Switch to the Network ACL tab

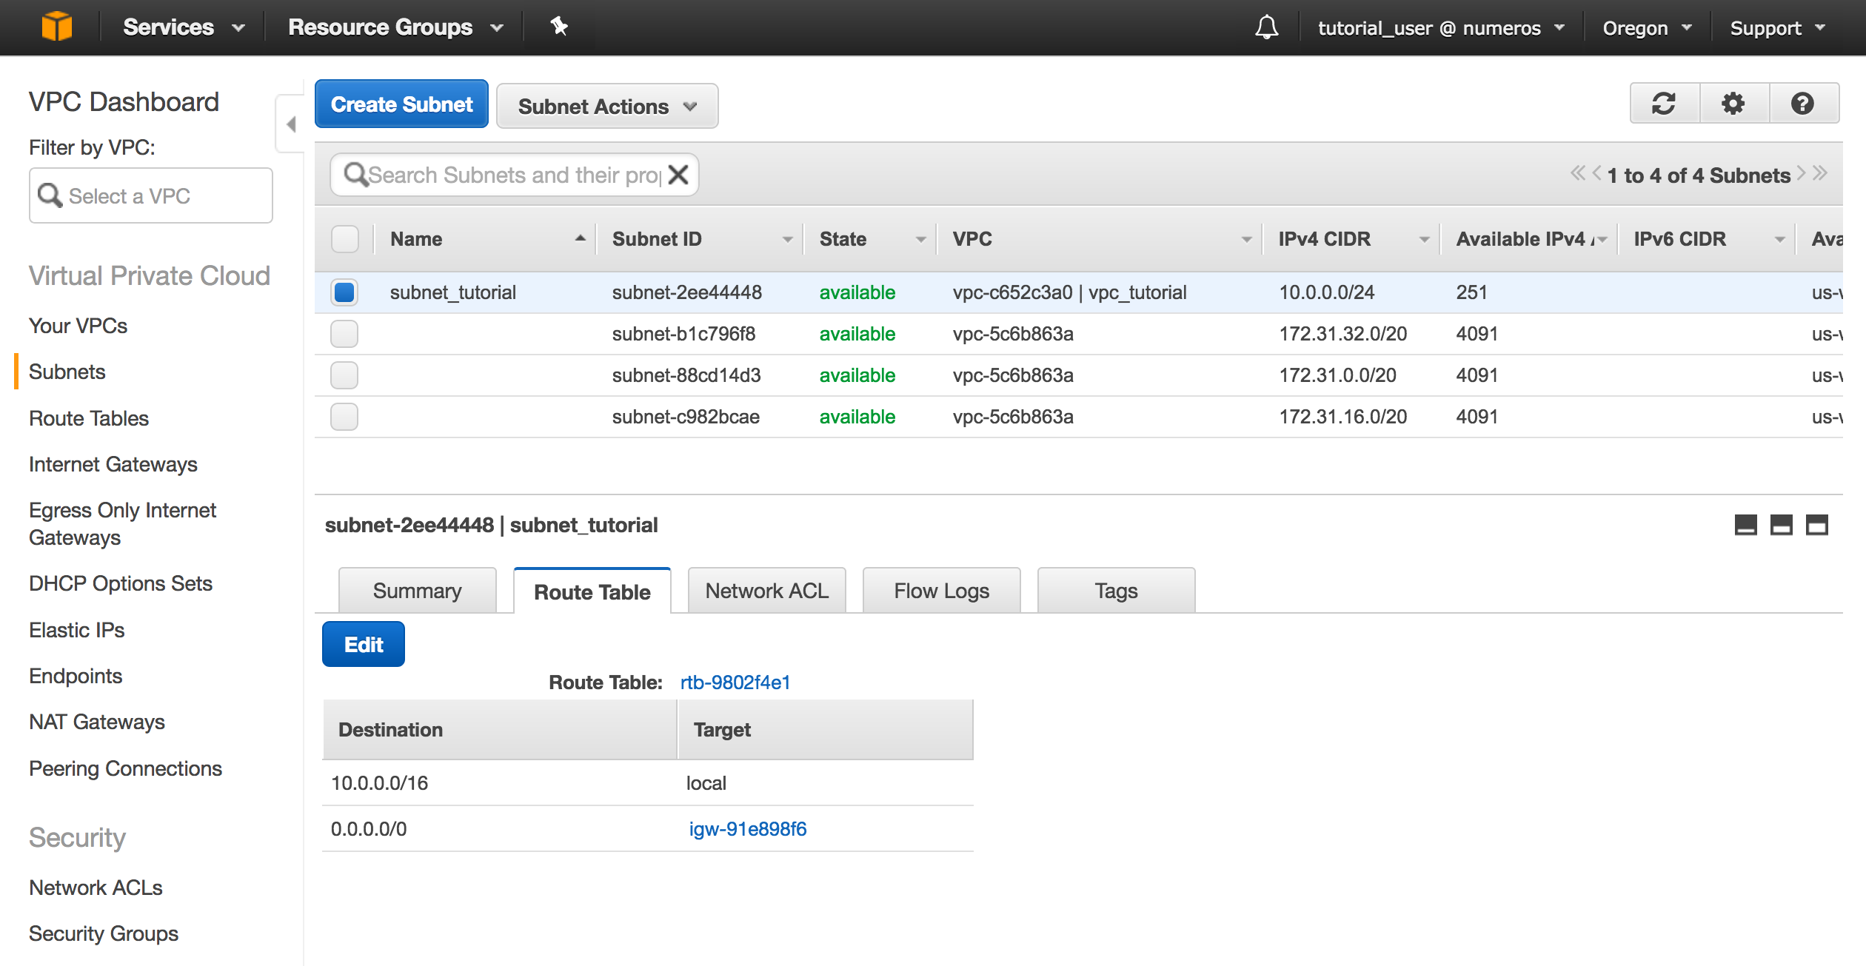tap(766, 591)
